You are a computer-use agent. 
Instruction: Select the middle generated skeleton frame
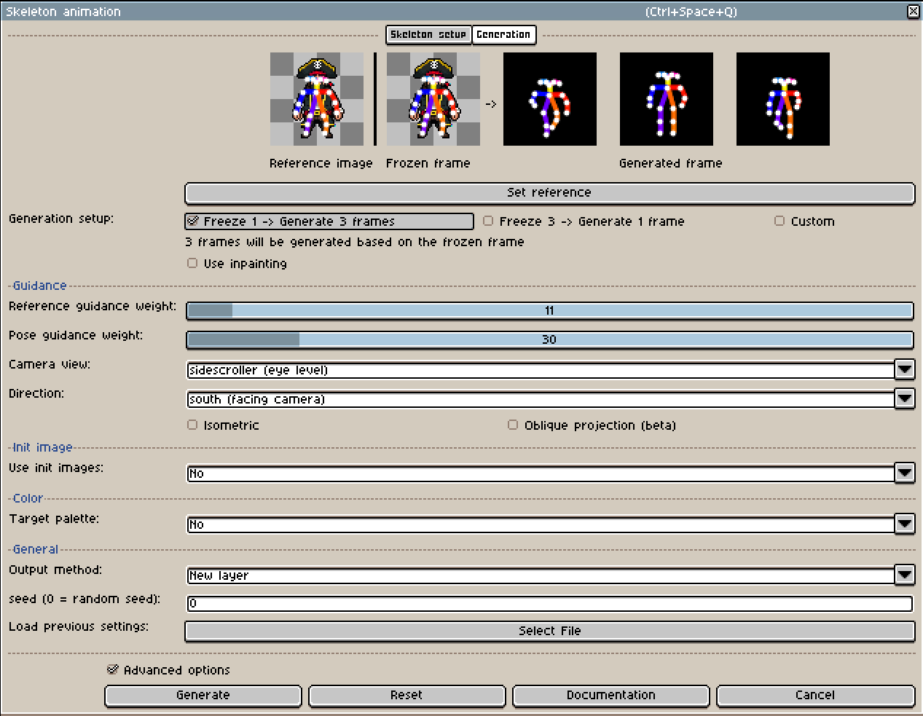click(x=667, y=99)
